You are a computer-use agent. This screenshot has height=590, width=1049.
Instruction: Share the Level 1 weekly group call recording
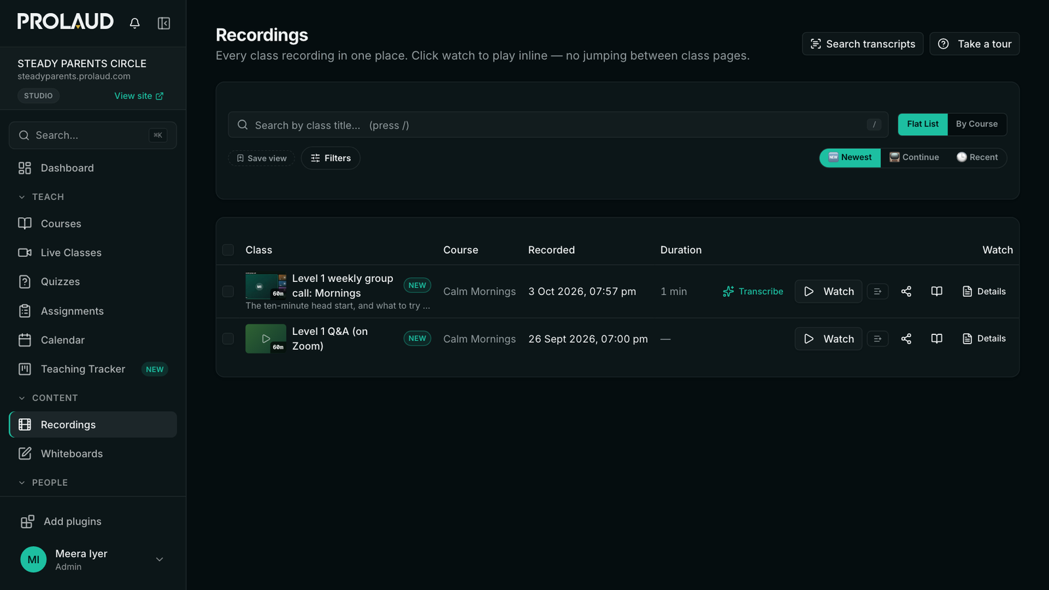coord(906,292)
